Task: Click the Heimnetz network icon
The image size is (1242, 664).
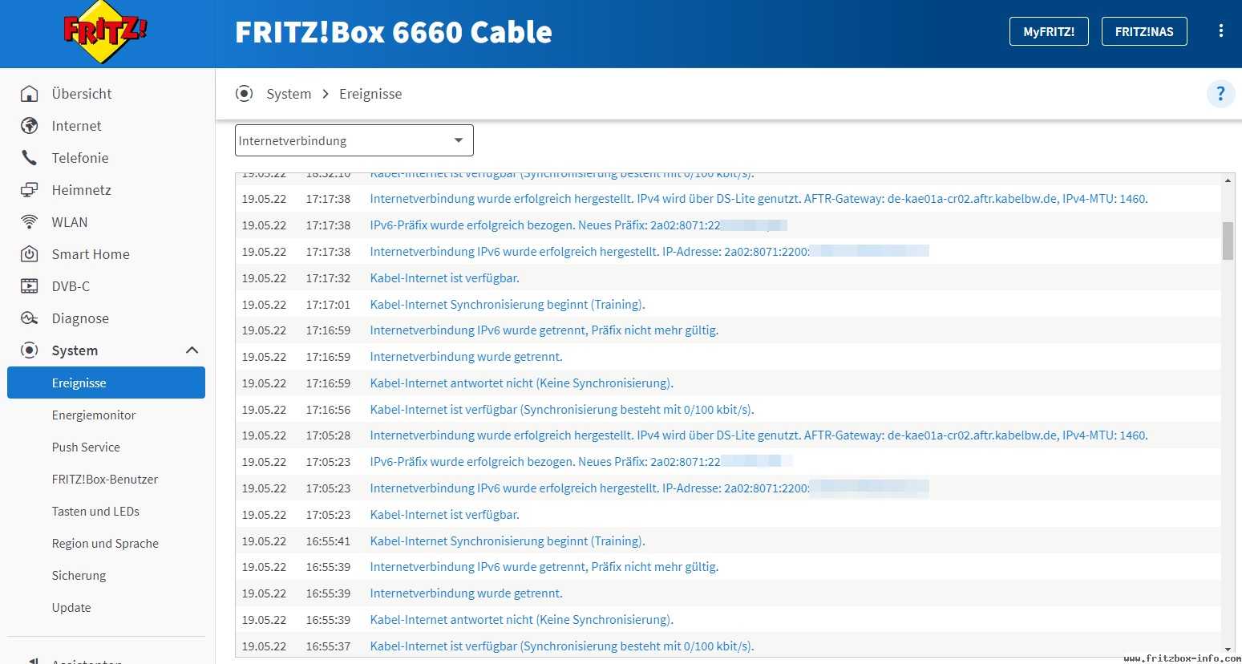Action: (x=30, y=190)
